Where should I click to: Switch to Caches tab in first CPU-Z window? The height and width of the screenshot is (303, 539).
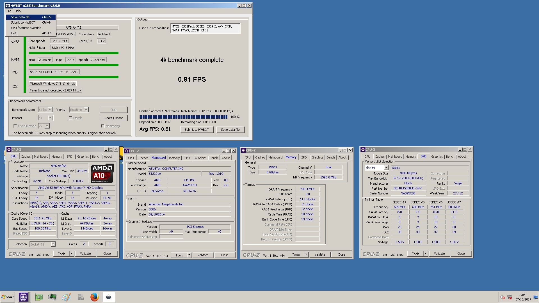pos(26,157)
